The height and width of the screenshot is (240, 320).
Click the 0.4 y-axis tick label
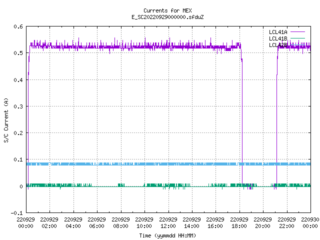coord(18,80)
